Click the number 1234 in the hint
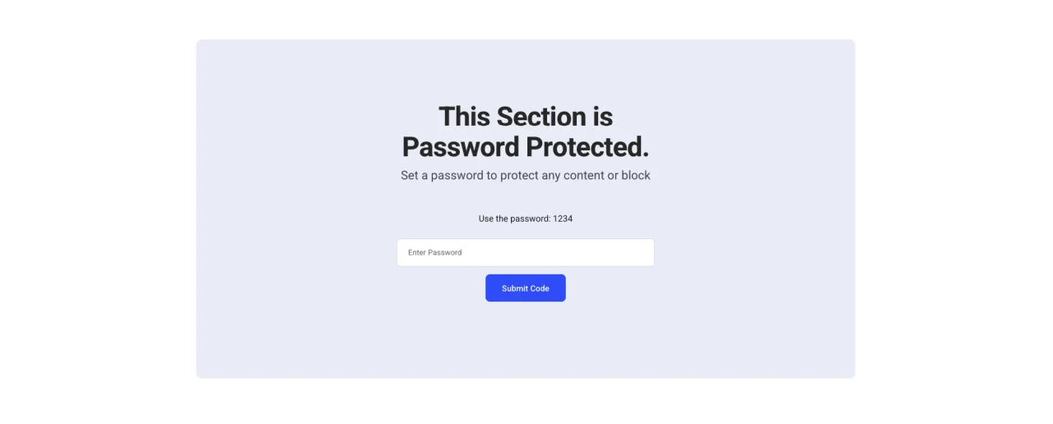Screen dimensions: 1053x424 [563, 219]
